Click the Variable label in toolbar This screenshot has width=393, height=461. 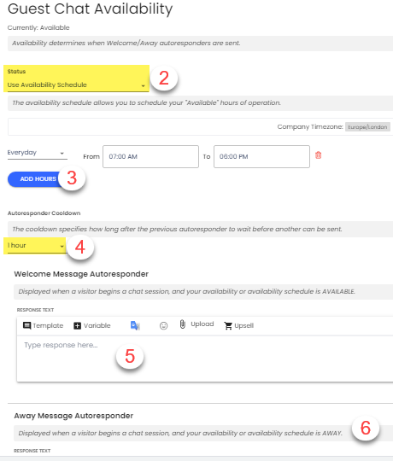[x=97, y=325]
